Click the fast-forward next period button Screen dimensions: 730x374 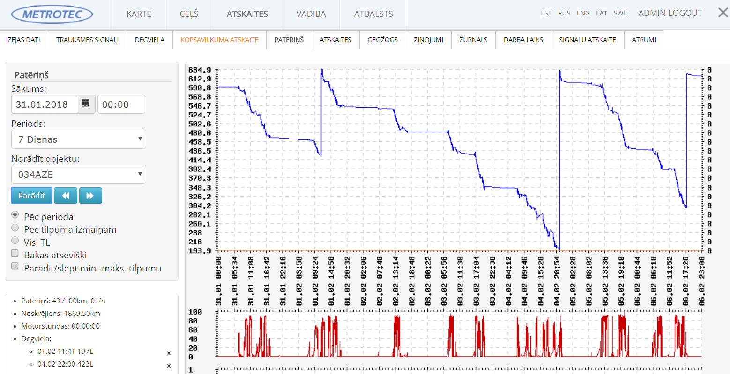[x=90, y=196]
